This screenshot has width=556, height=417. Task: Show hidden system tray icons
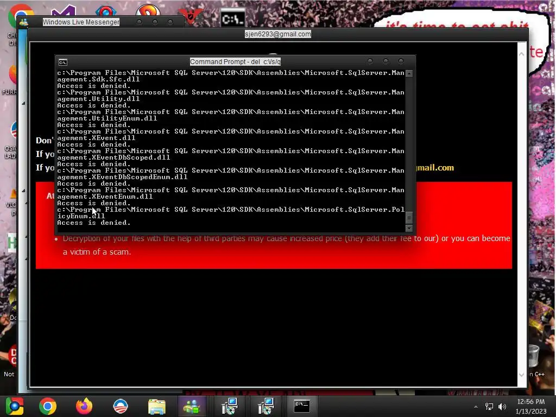point(476,407)
